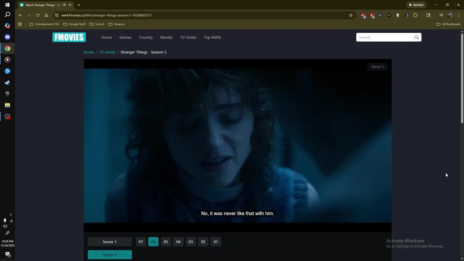Mute the tab via its speaker icon
This screenshot has height=261, width=464.
click(64, 5)
